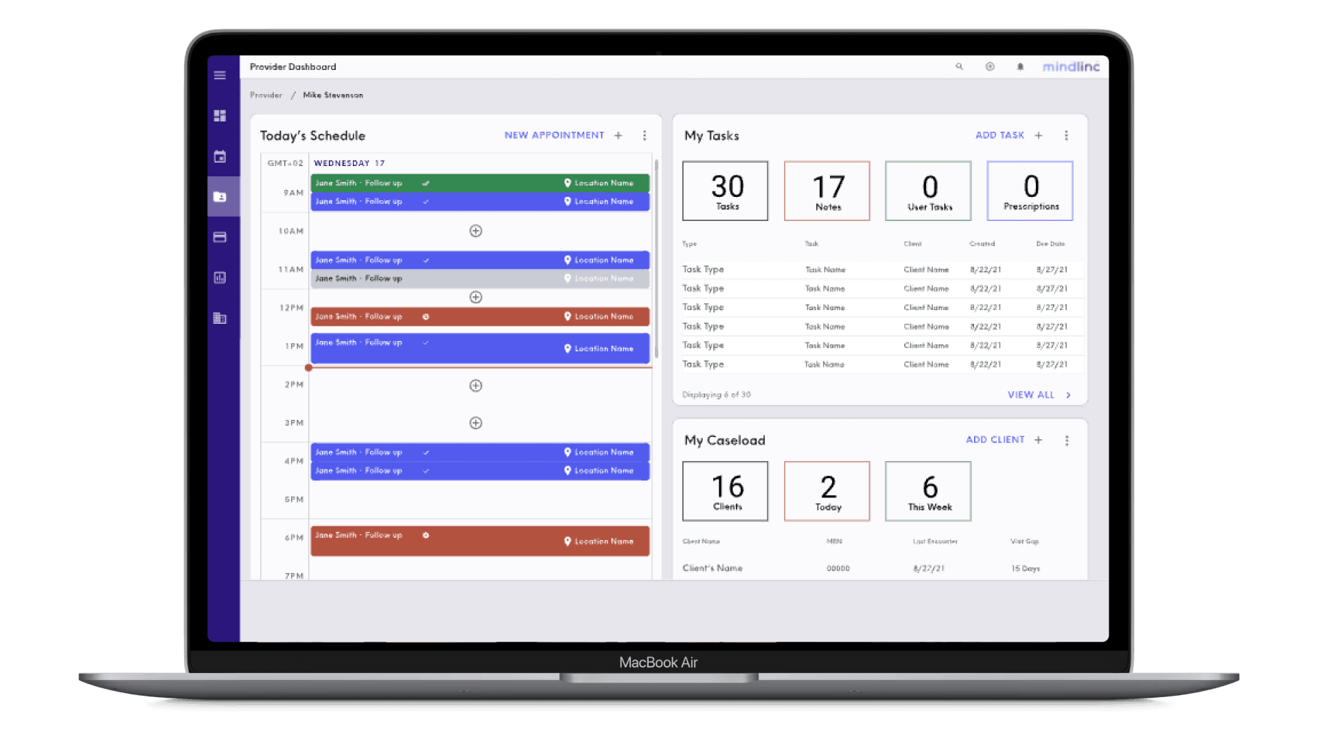Sort tasks by Client column header
The width and height of the screenshot is (1318, 741).
click(x=912, y=244)
